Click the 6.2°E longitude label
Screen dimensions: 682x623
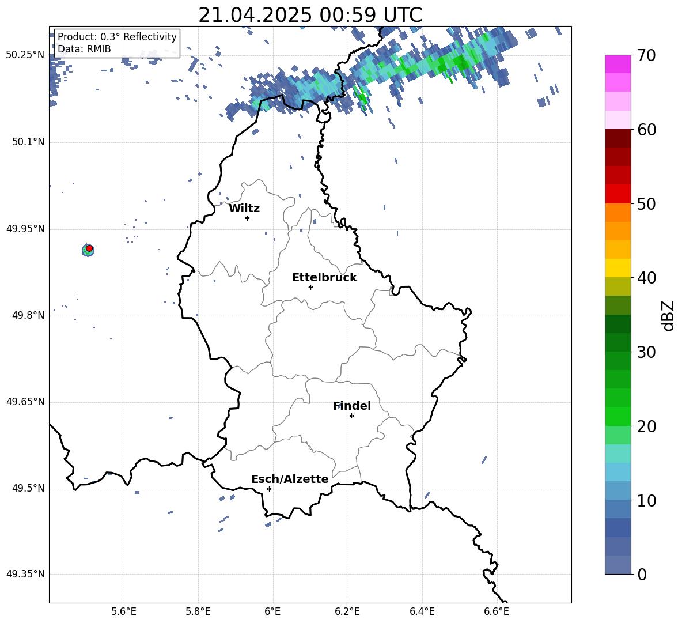347,611
